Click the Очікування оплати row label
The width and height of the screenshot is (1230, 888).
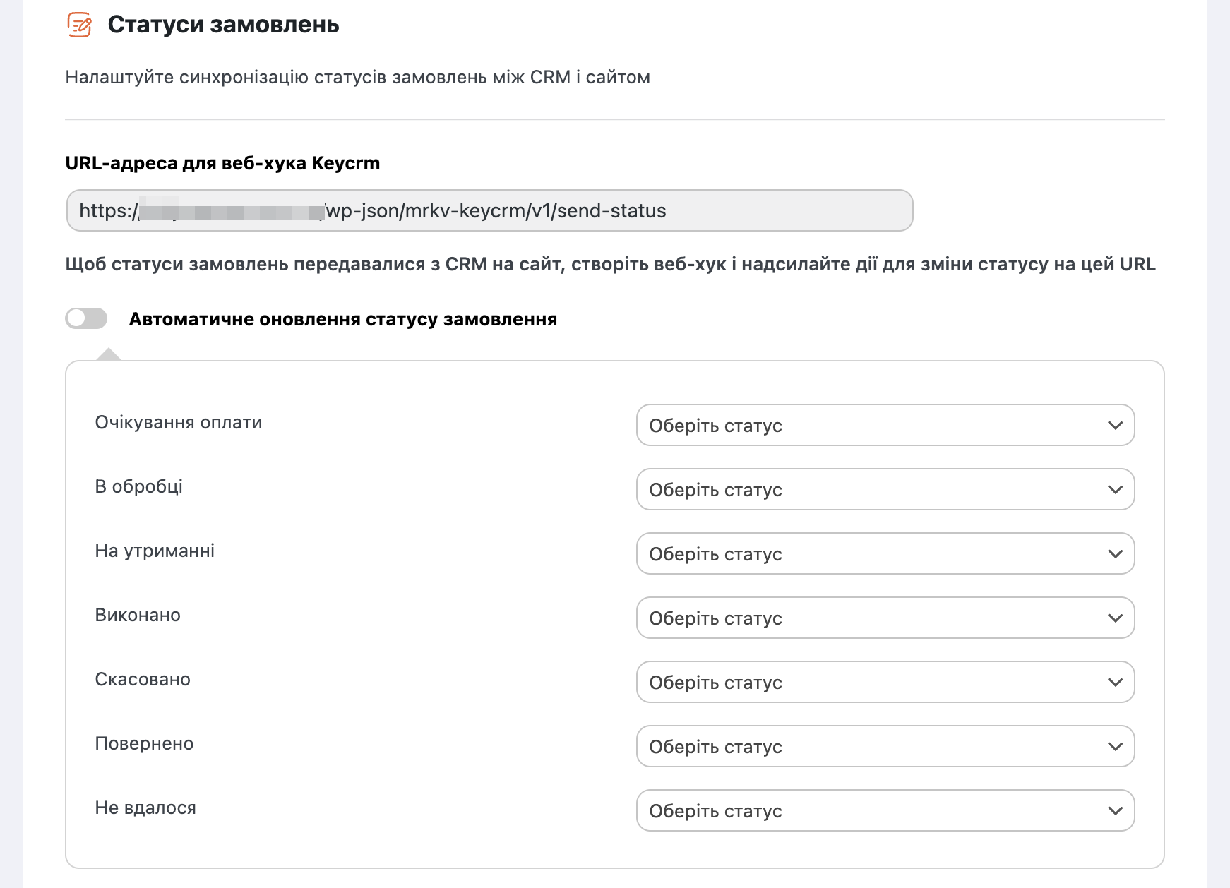tap(179, 422)
